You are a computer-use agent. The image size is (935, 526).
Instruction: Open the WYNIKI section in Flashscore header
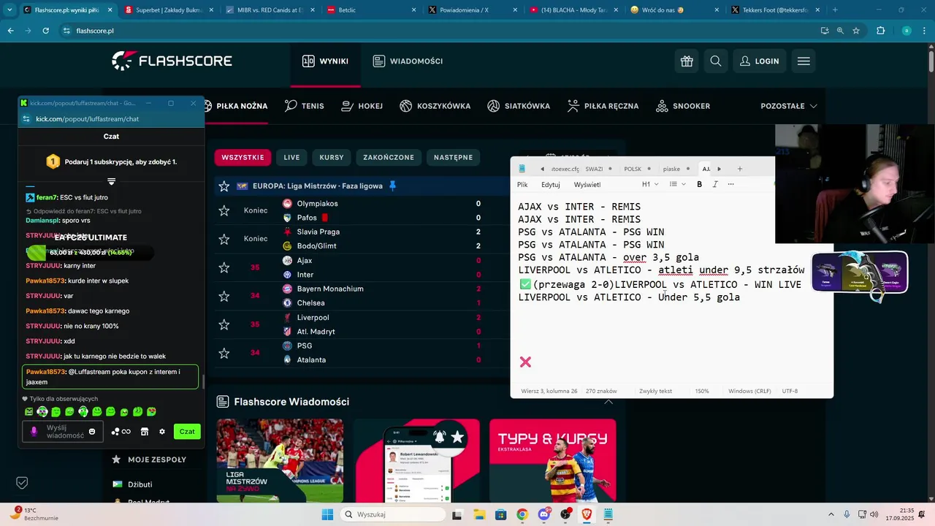(x=325, y=61)
